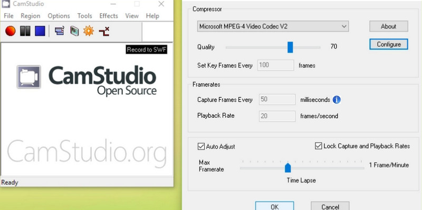Click the Max Framerate slider handle

pyautogui.click(x=288, y=167)
